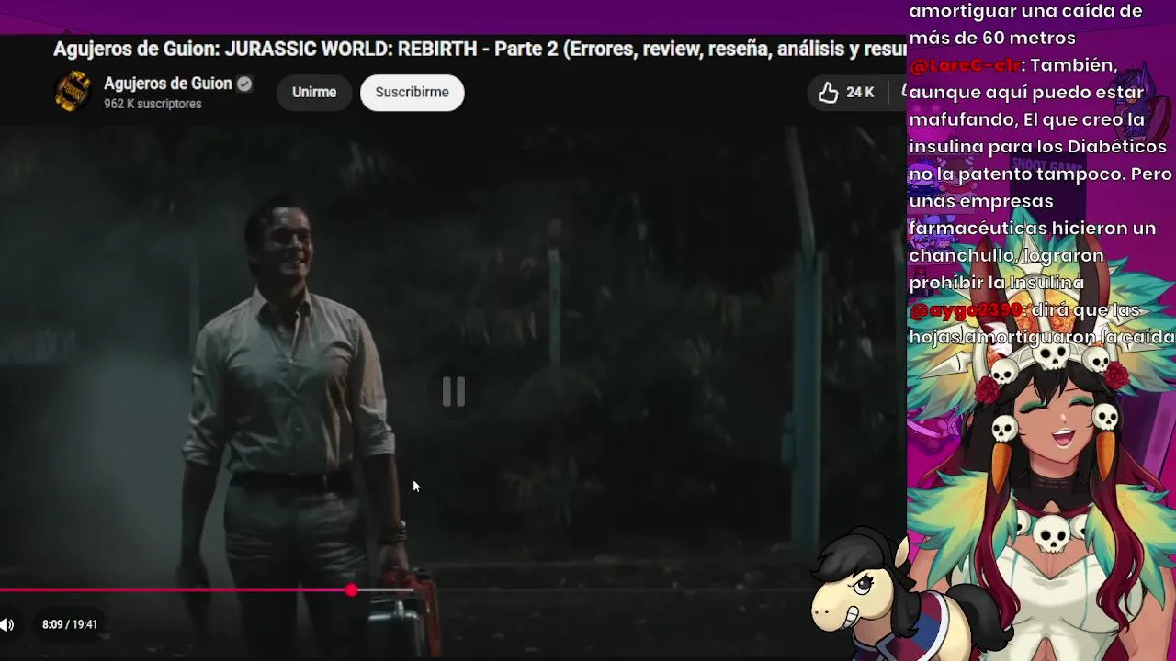The image size is (1176, 661).
Task: Like the video with thumbs-up icon
Action: pyautogui.click(x=828, y=92)
